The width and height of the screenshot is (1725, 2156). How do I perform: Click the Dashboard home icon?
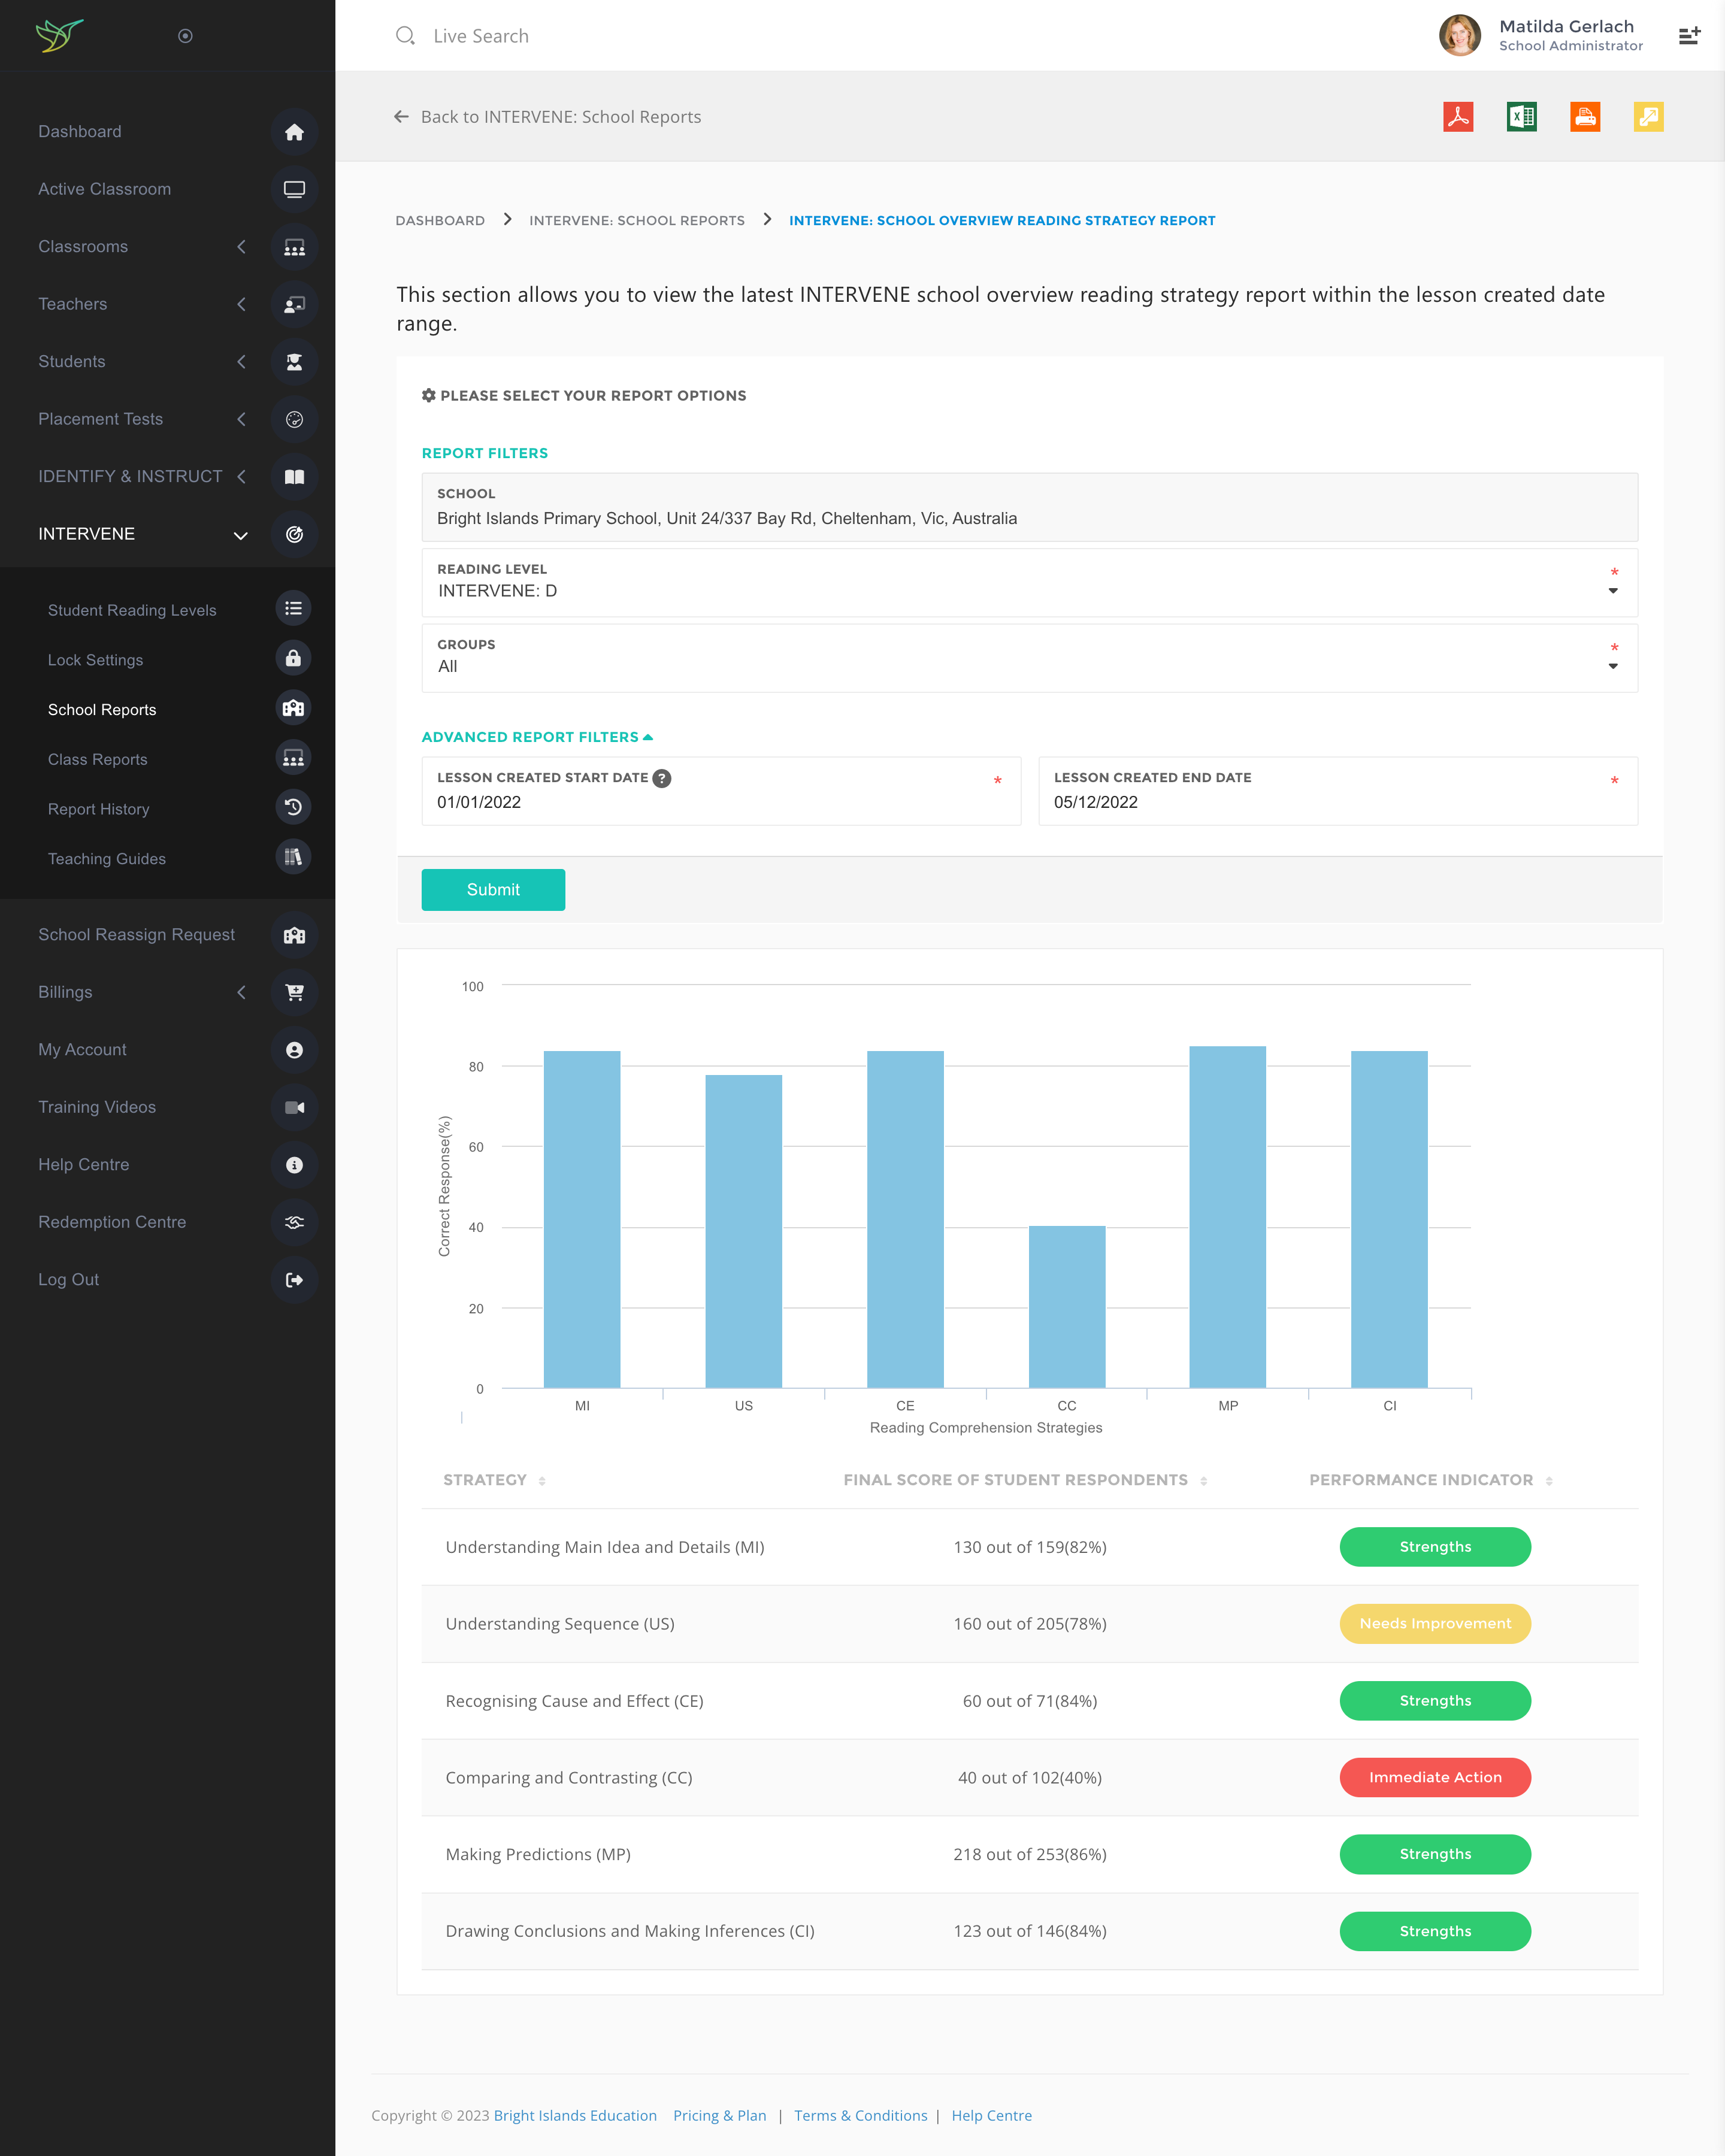294,132
